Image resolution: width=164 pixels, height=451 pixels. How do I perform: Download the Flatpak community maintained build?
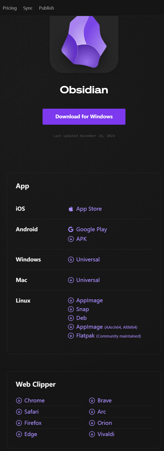pos(85,336)
